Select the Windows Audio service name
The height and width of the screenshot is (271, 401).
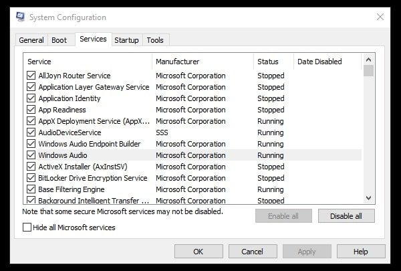tap(63, 155)
